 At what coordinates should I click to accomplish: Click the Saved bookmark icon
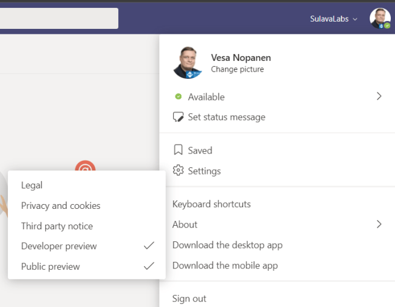[x=178, y=150]
